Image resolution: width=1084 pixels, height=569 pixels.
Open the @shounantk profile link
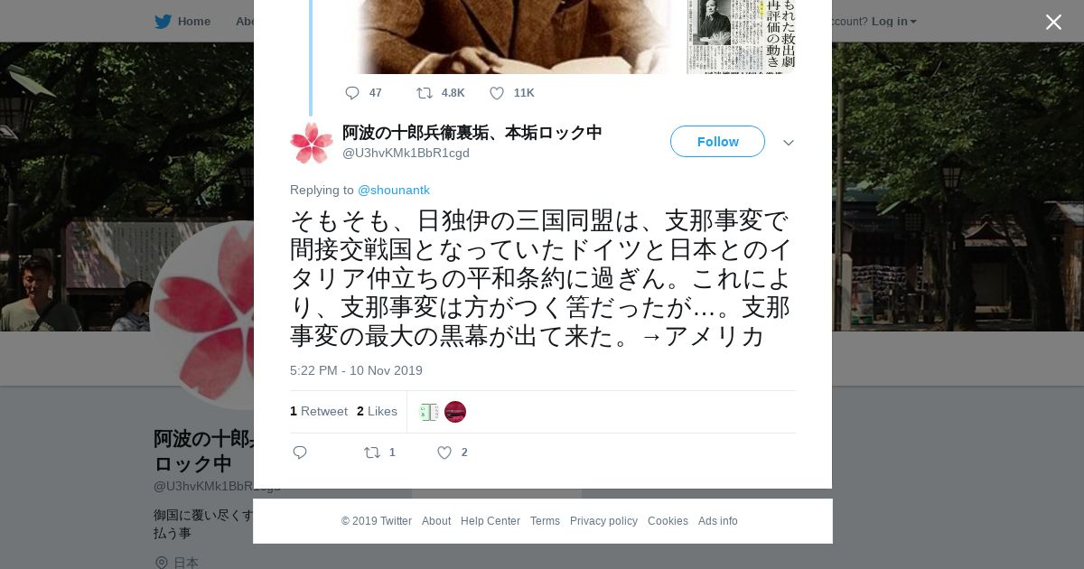(x=394, y=190)
